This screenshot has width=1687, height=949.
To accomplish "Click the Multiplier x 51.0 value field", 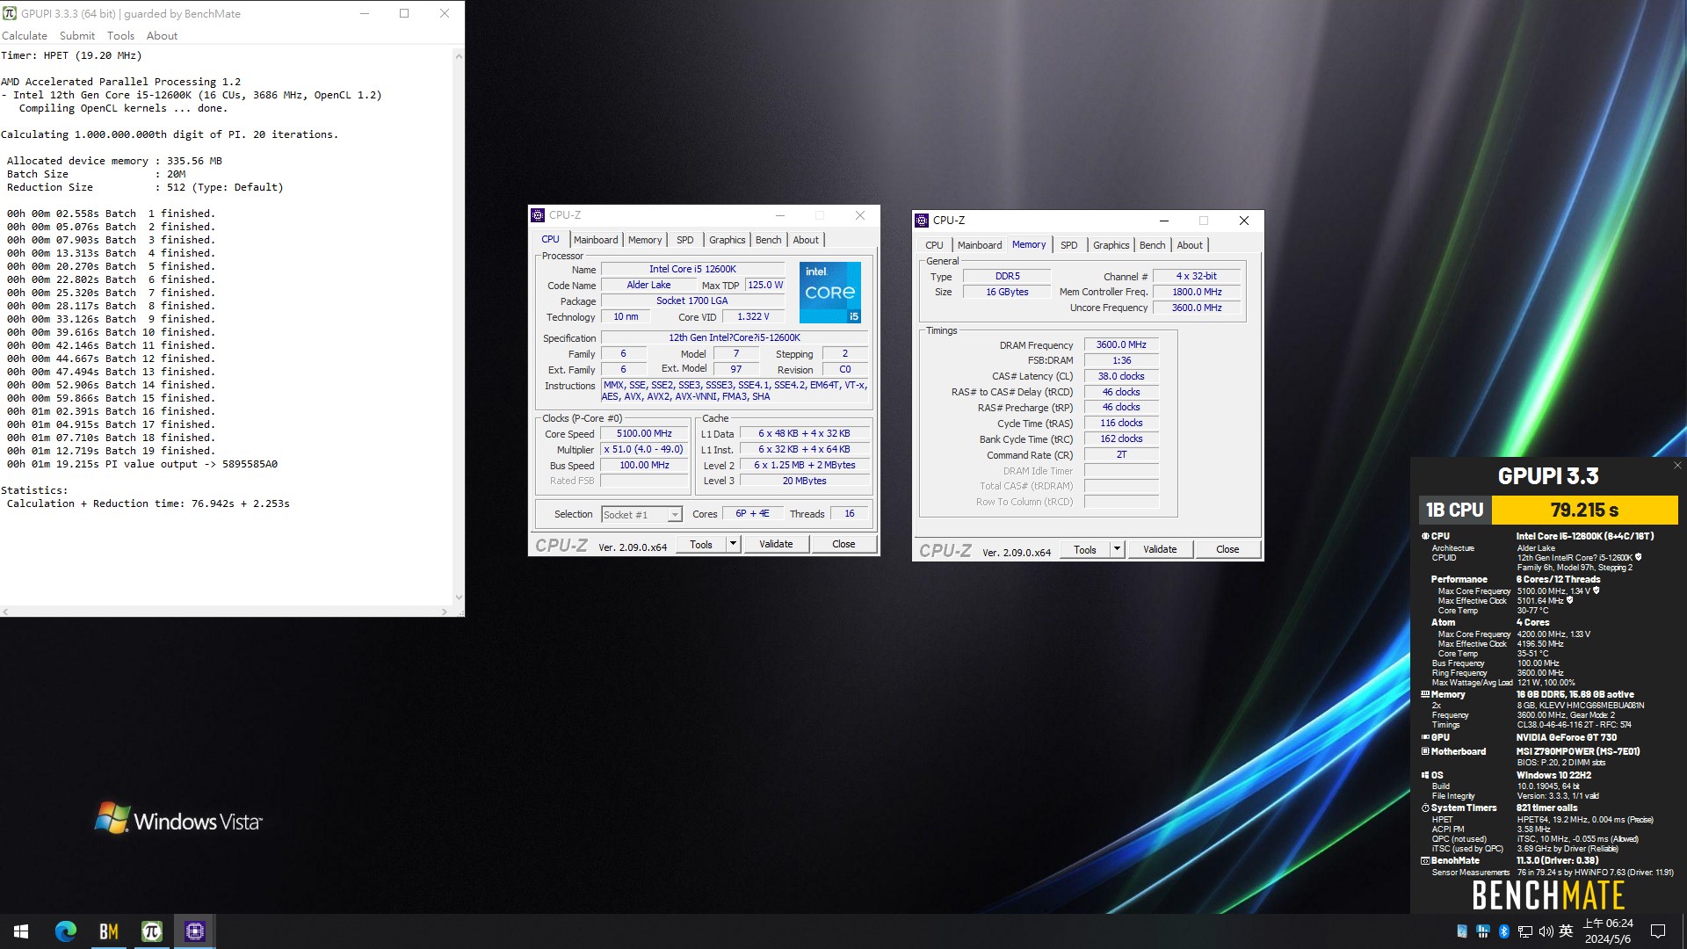I will point(644,450).
